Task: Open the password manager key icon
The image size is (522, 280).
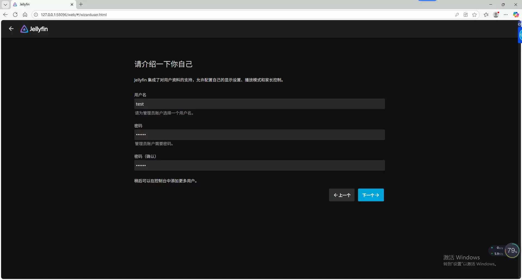Action: point(457,15)
